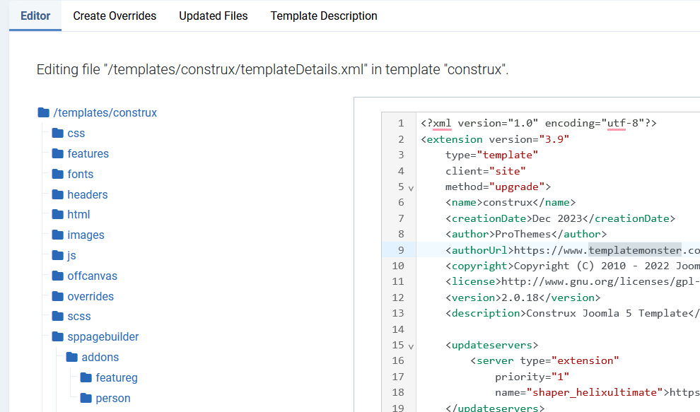Click the scss folder icon
This screenshot has height=412, width=700.
pos(57,317)
